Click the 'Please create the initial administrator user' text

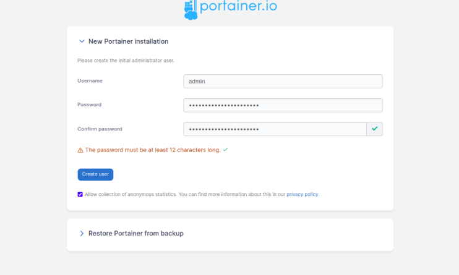coord(126,61)
